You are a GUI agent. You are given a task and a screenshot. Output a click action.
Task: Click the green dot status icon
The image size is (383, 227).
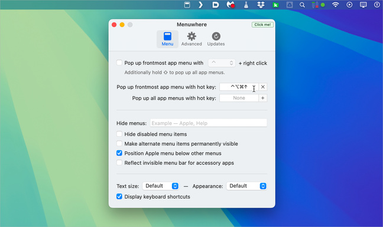click(x=323, y=5)
